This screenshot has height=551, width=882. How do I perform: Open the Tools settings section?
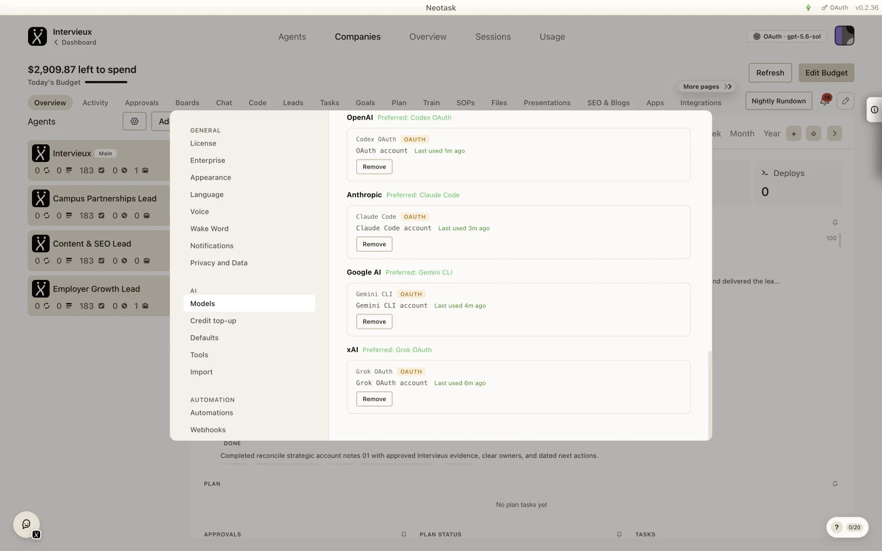[x=249, y=355]
